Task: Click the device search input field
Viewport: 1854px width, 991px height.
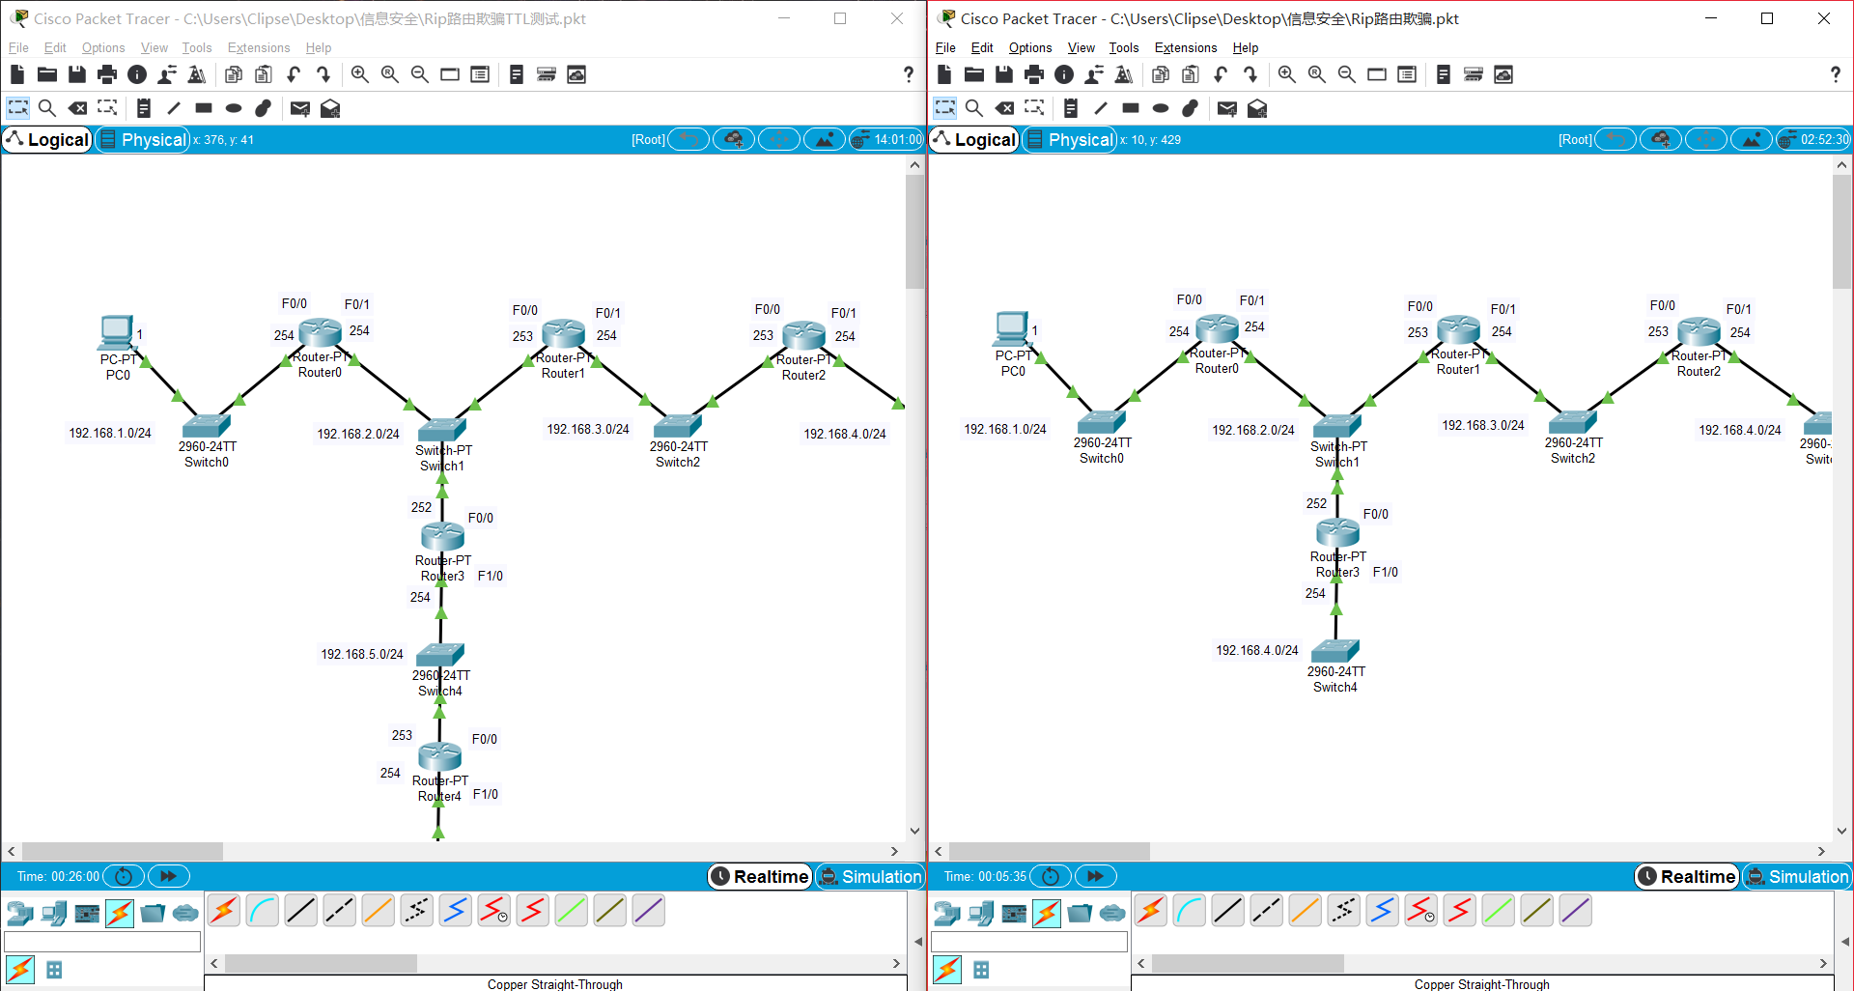Action: click(101, 942)
